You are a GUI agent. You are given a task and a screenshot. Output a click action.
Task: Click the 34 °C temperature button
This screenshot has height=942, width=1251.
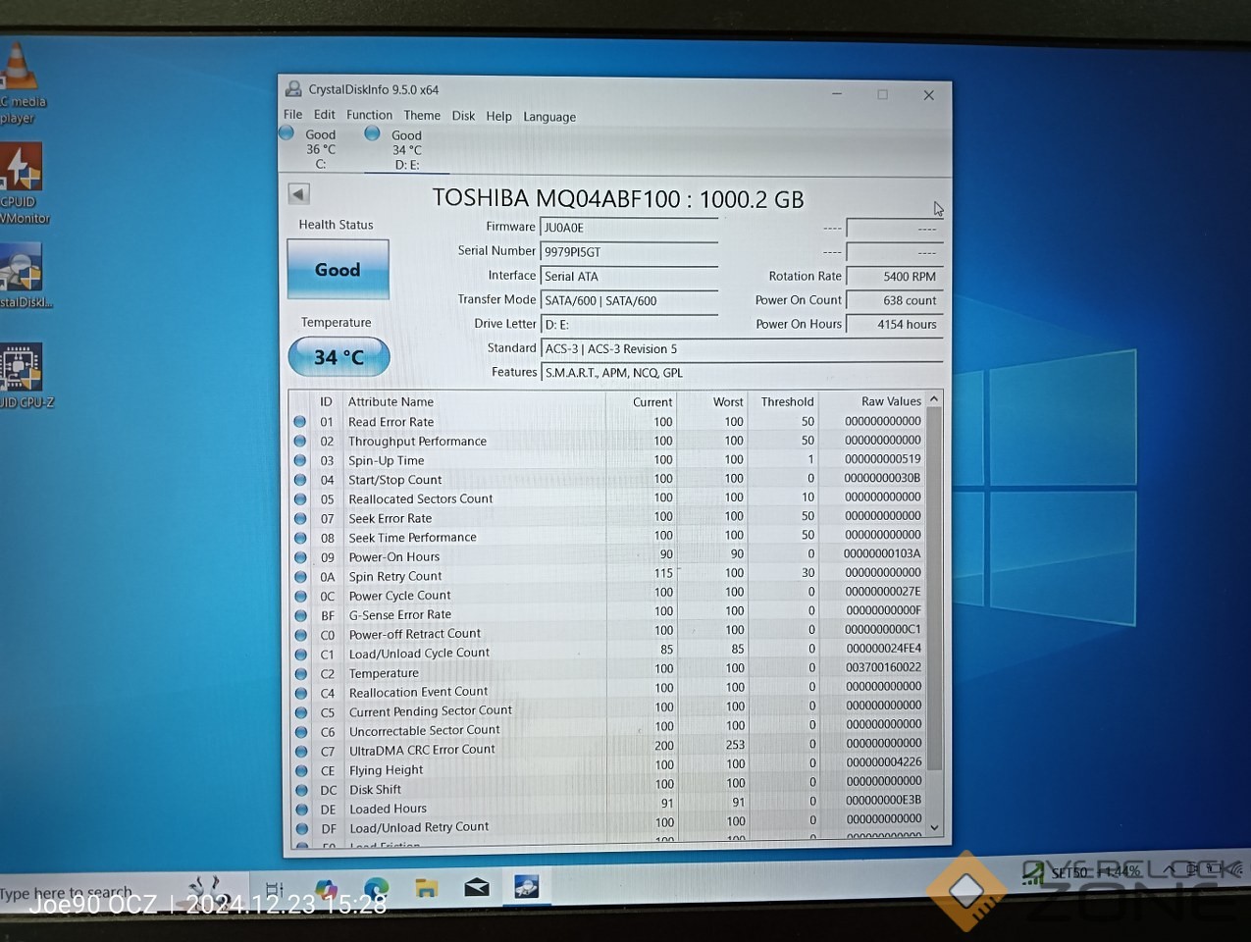pyautogui.click(x=339, y=357)
